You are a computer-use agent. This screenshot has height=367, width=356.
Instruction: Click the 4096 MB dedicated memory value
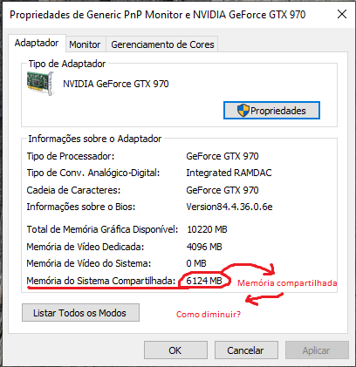pos(204,247)
